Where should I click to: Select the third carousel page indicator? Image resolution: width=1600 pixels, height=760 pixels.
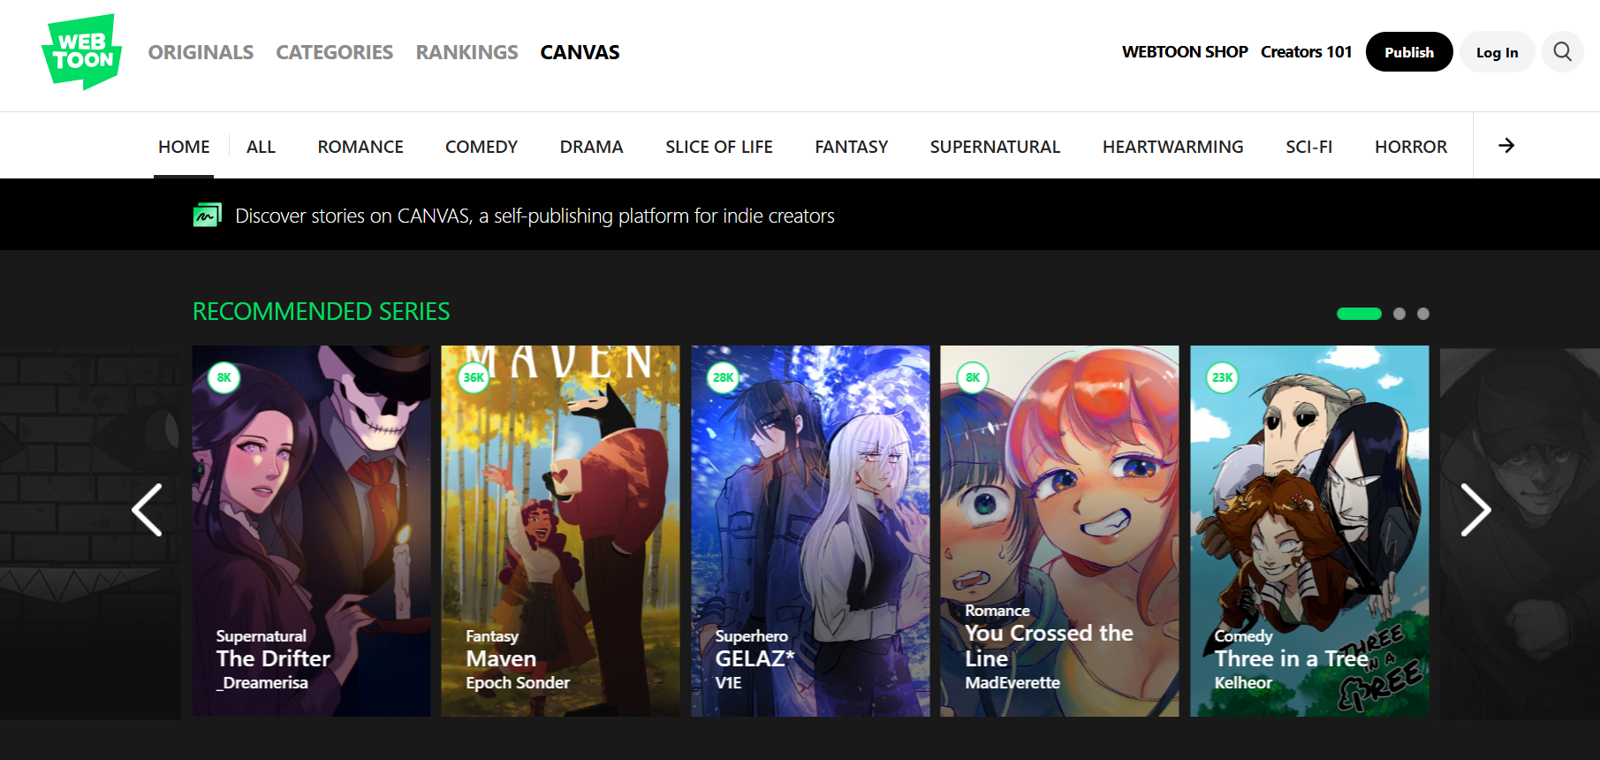[1423, 314]
